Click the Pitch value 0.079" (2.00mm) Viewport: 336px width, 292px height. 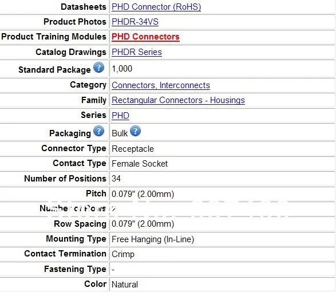[x=143, y=194]
